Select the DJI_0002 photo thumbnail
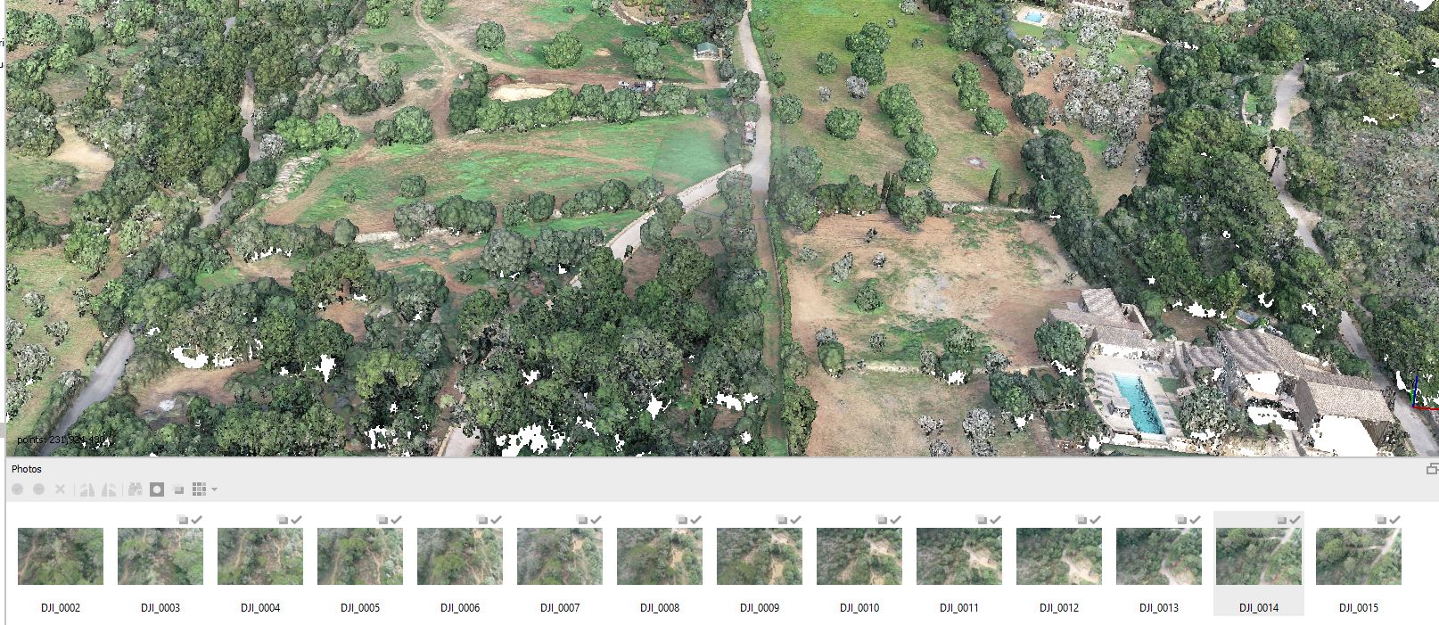The width and height of the screenshot is (1439, 625). 61,556
